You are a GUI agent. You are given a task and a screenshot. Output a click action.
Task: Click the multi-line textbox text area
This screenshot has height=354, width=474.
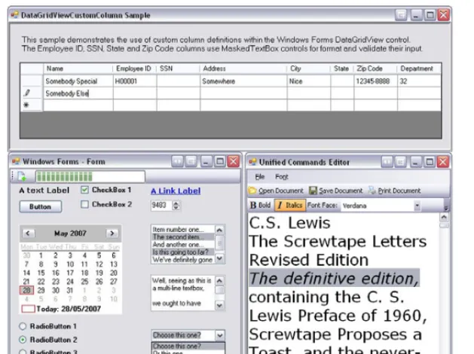[183, 293]
